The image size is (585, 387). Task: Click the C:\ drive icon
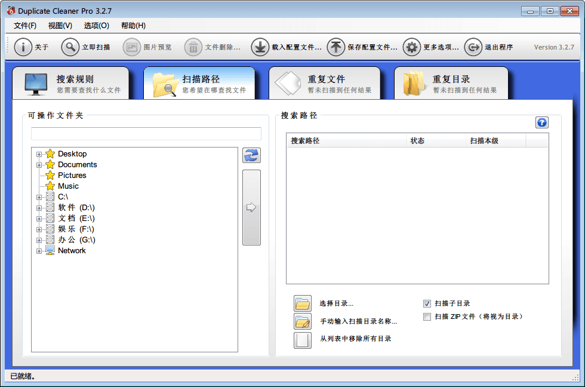(x=50, y=196)
